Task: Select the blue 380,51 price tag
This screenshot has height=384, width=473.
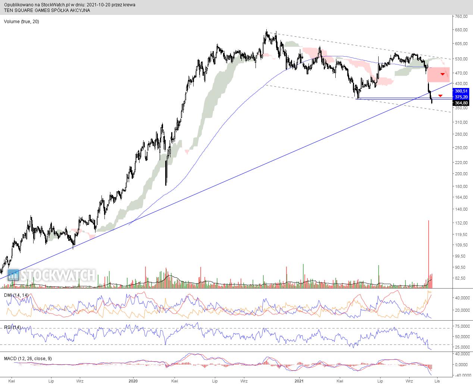Action: (461, 91)
